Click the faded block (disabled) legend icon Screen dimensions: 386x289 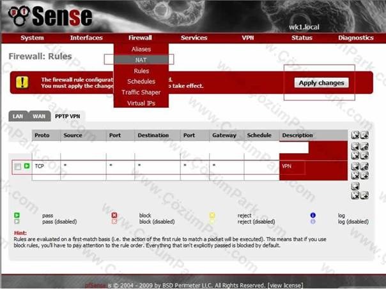tap(114, 221)
